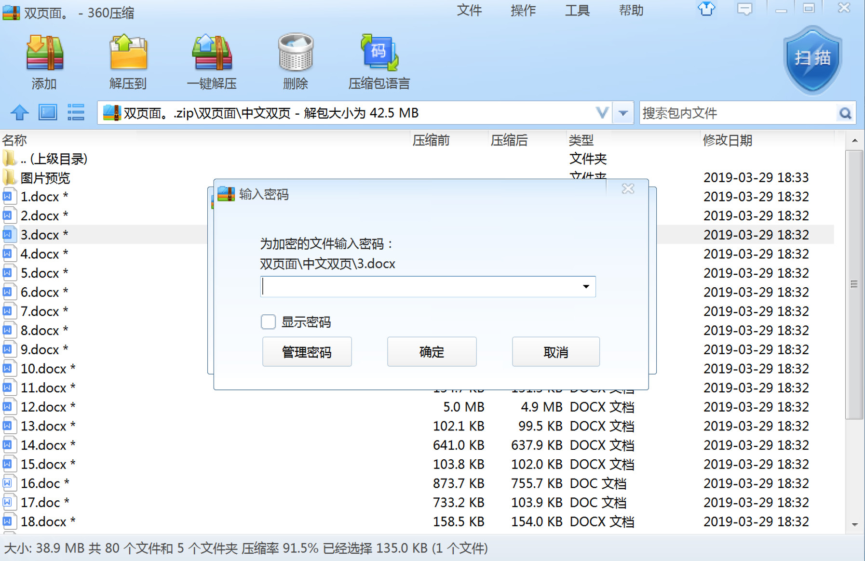Expand the address bar V dropdown
This screenshot has width=865, height=561.
click(601, 112)
